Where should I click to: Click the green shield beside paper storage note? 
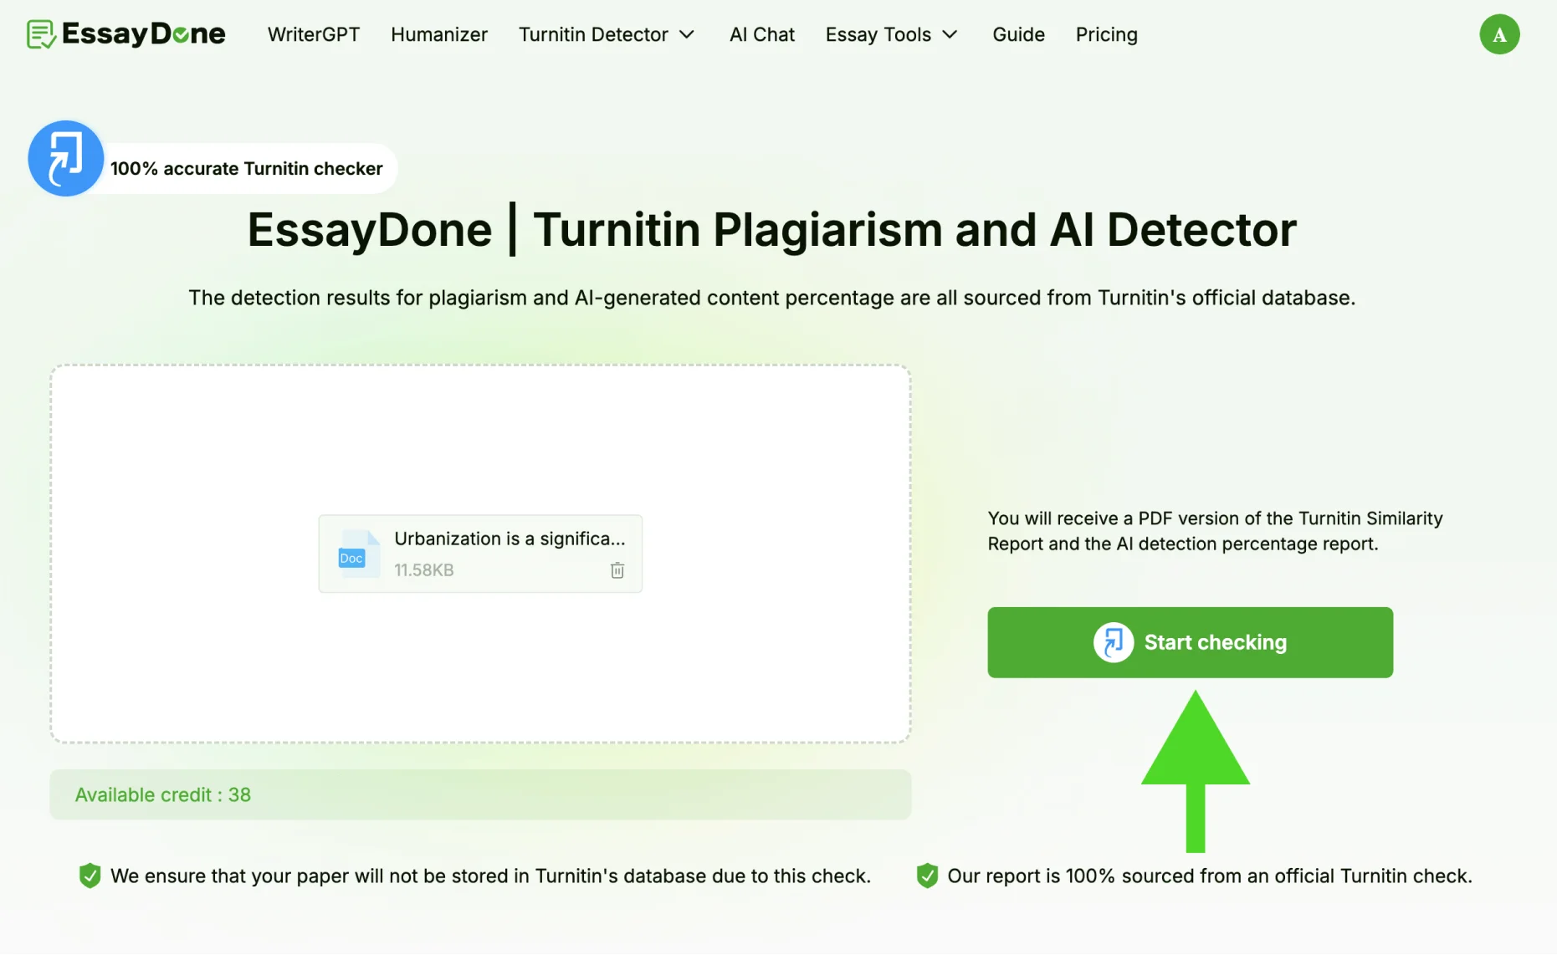click(x=90, y=876)
